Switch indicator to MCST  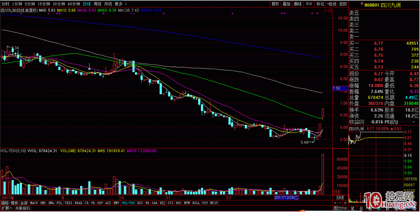tap(214, 203)
